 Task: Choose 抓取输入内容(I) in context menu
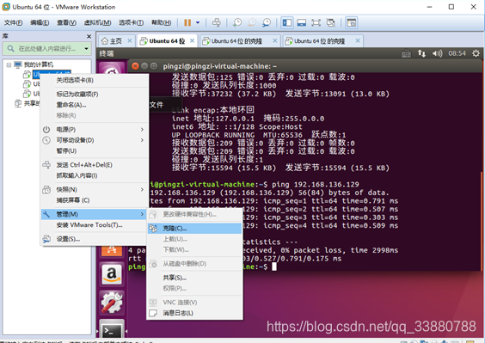[x=95, y=175]
